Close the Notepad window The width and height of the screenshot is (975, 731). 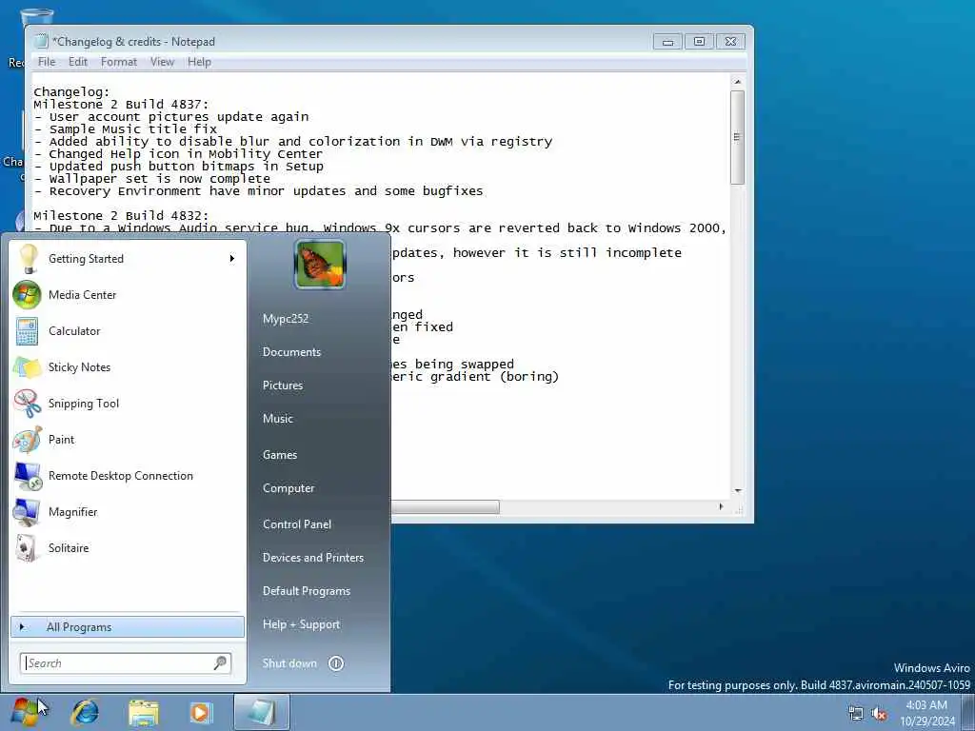[730, 42]
